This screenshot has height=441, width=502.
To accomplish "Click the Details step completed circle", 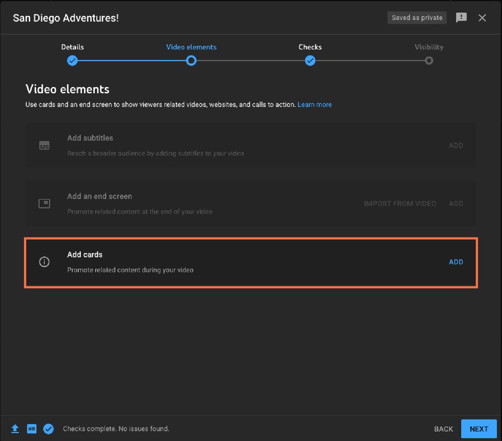I will pyautogui.click(x=72, y=61).
